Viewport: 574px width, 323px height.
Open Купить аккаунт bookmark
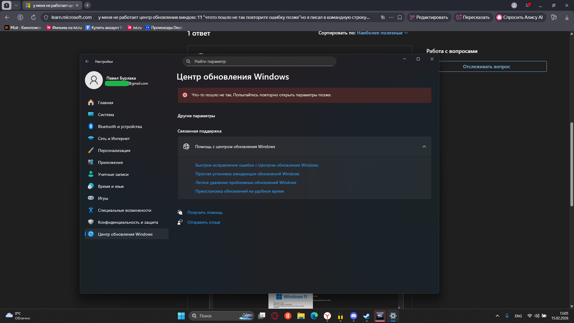(104, 28)
